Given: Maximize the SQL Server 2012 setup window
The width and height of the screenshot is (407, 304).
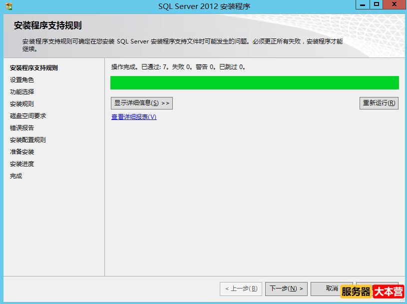Looking at the screenshot, I should pos(376,4).
